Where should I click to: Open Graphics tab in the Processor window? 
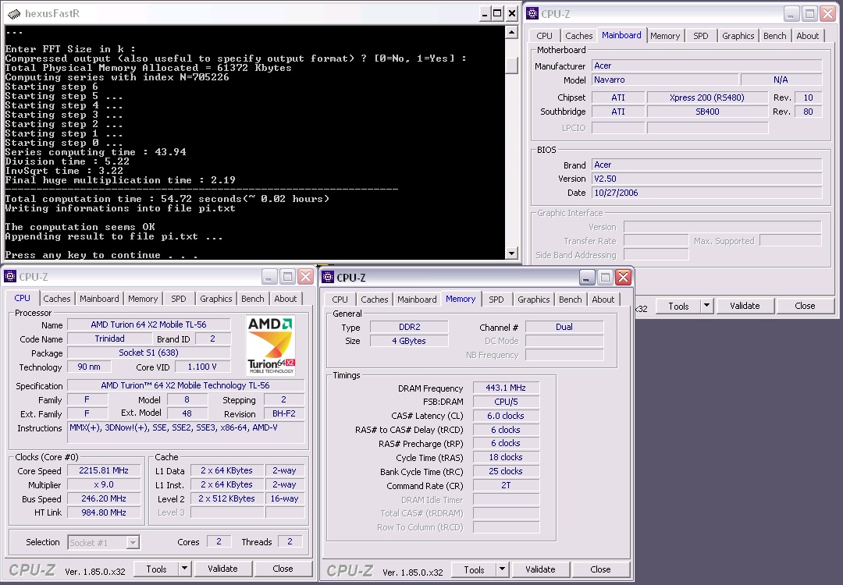tap(216, 299)
